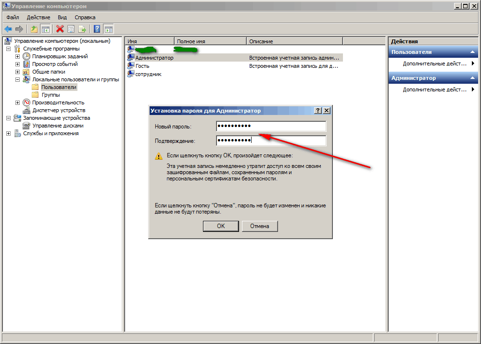Click Встроенная учетная запись админ… description
The height and width of the screenshot is (344, 481).
(294, 58)
